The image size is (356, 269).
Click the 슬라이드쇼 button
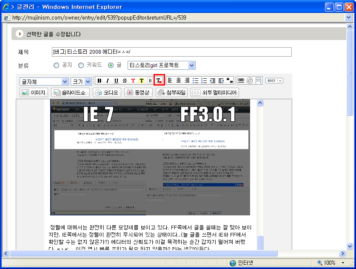tap(70, 92)
